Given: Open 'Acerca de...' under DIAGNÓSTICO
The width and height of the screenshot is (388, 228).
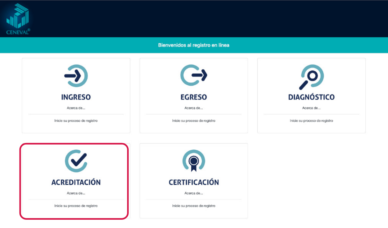Looking at the screenshot, I should tap(311, 108).
